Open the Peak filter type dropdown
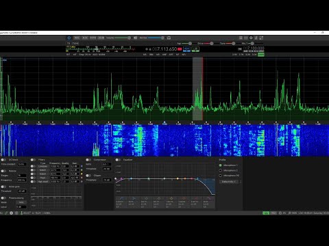The height and width of the screenshot is (246, 329). pos(42,178)
